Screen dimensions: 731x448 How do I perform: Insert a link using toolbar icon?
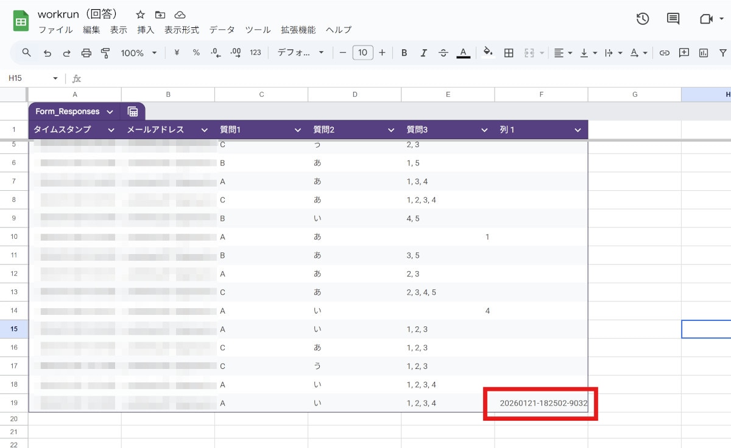click(665, 53)
